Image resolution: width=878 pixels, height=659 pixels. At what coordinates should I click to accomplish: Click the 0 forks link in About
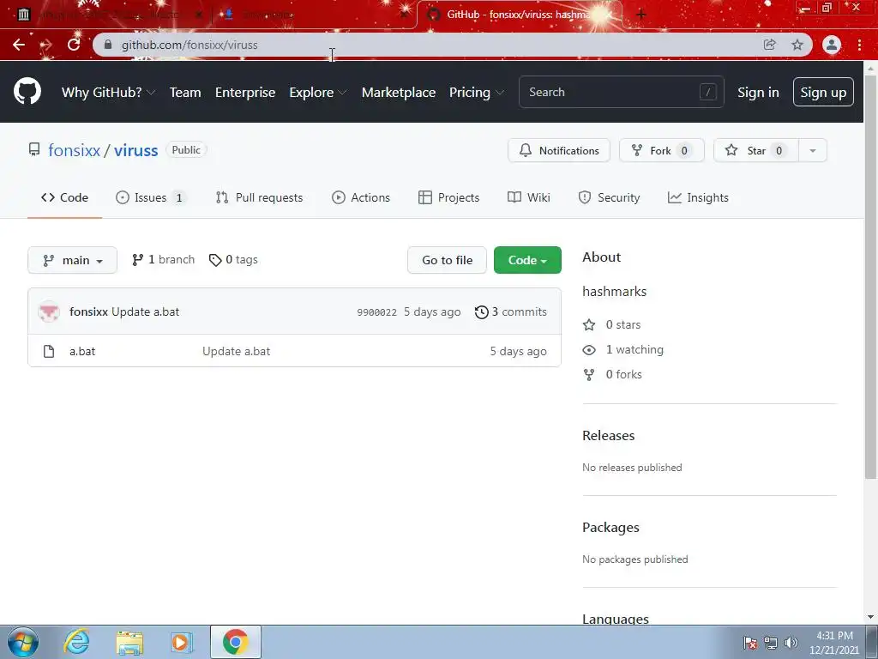coord(612,374)
